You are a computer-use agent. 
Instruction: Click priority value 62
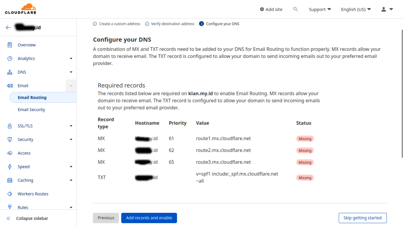tap(172, 150)
